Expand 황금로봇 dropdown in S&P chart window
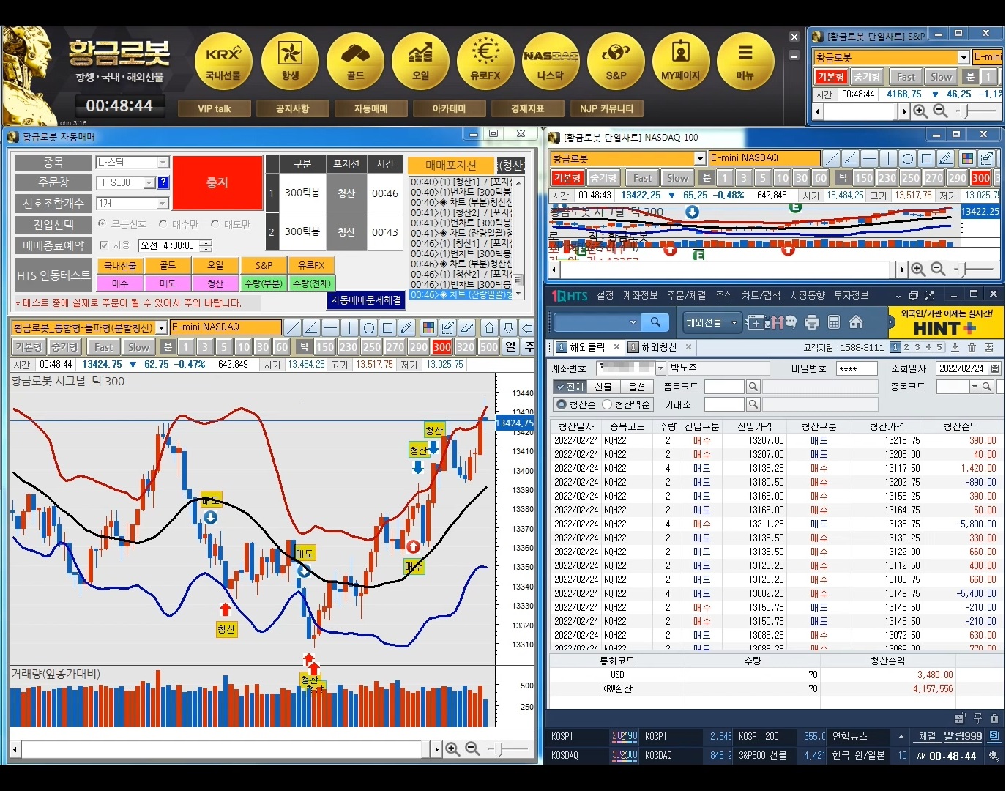 (x=964, y=57)
